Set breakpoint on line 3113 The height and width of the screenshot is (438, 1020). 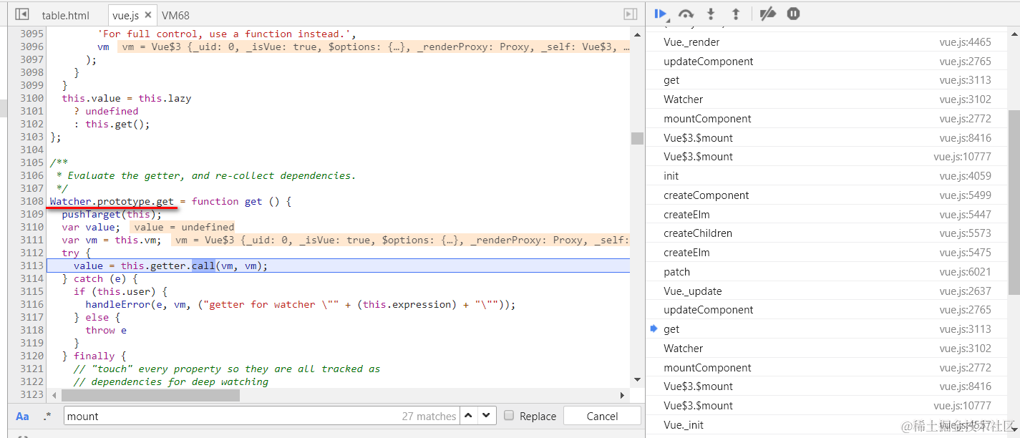tap(31, 266)
